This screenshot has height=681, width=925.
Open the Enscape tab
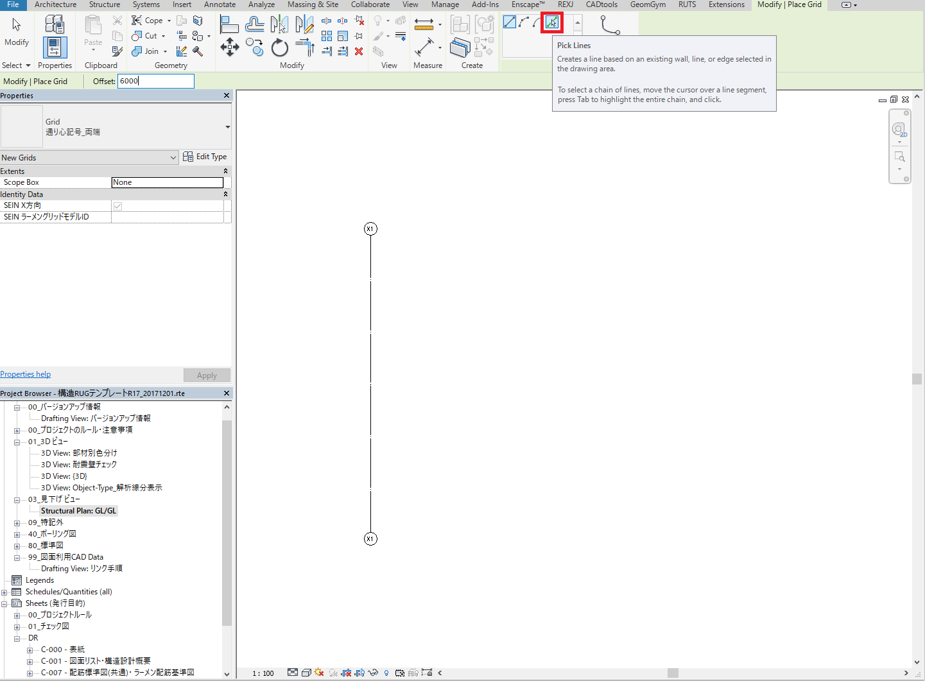(x=528, y=4)
